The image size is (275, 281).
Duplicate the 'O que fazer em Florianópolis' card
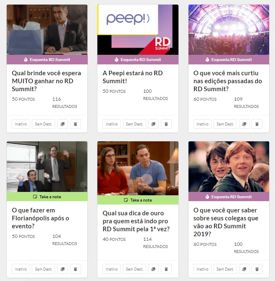pyautogui.click(x=63, y=269)
